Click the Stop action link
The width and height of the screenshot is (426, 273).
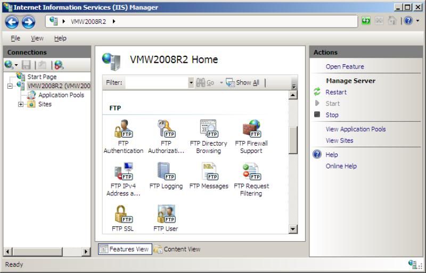(x=332, y=115)
